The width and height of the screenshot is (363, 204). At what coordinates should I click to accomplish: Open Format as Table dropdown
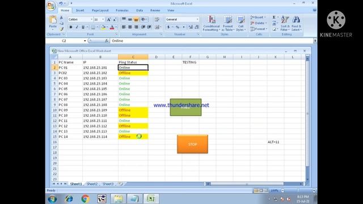point(228,23)
